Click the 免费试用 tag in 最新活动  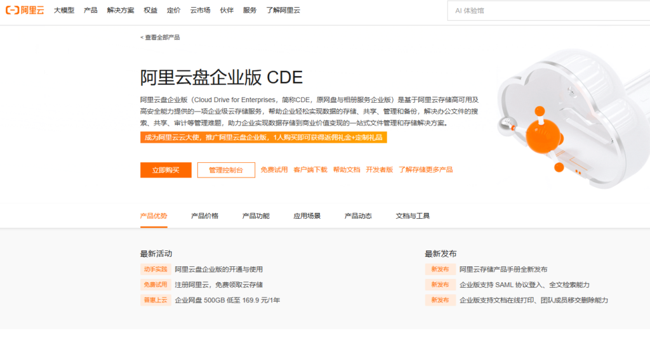point(156,285)
